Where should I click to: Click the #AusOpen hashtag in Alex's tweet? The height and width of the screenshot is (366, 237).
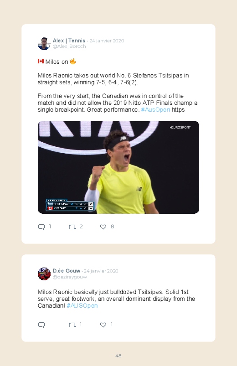click(155, 110)
